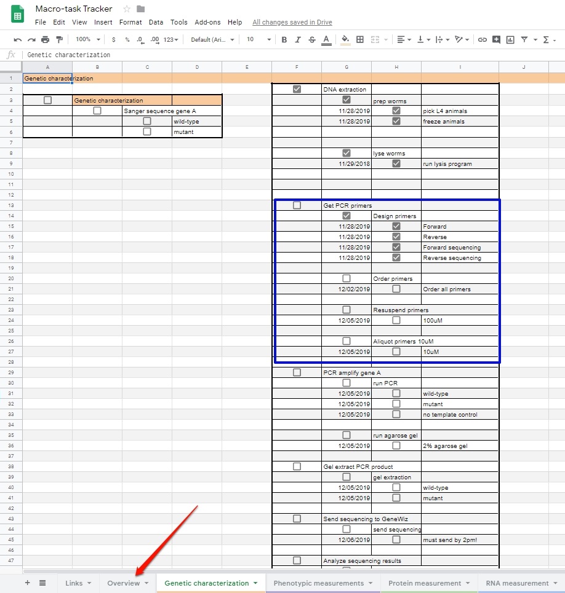The height and width of the screenshot is (593, 565).
Task: Switch to the Overview sheet tab
Action: point(124,583)
